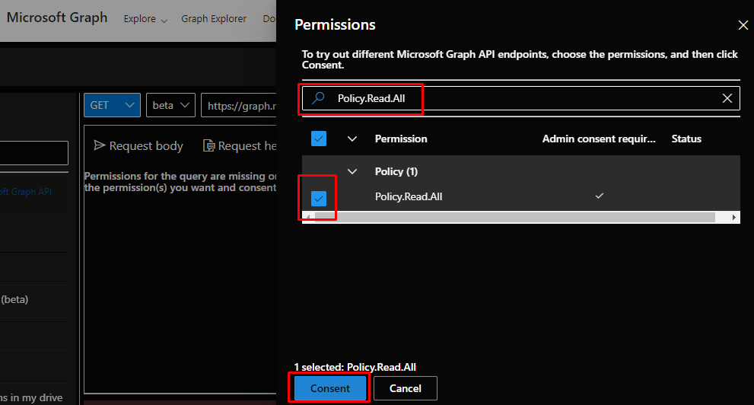Screen dimensions: 754x405
Task: Click the search magnifier icon in Permissions
Action: tap(319, 98)
